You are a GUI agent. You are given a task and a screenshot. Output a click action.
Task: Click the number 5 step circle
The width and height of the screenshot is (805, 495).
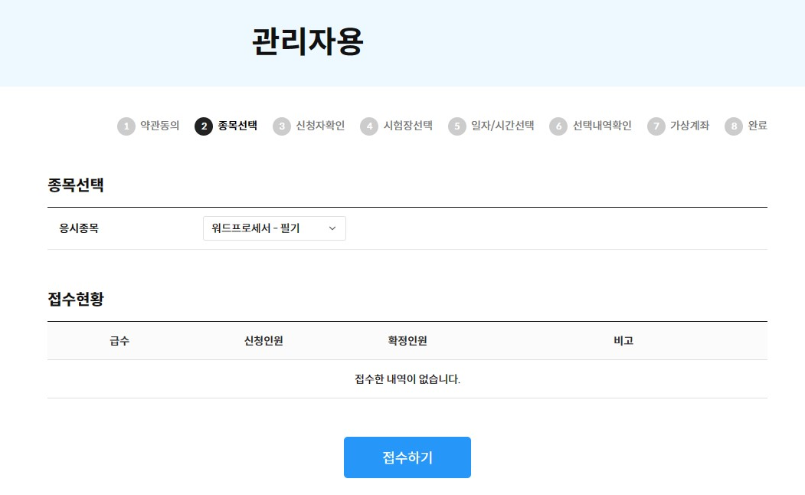[457, 126]
